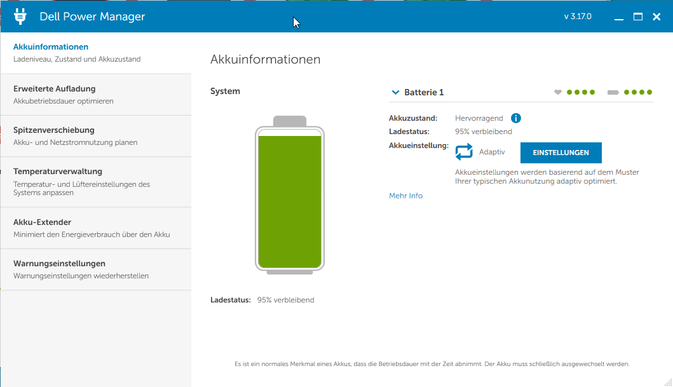This screenshot has width=673, height=387.
Task: Minimize the Dell Power Manager window
Action: (619, 17)
